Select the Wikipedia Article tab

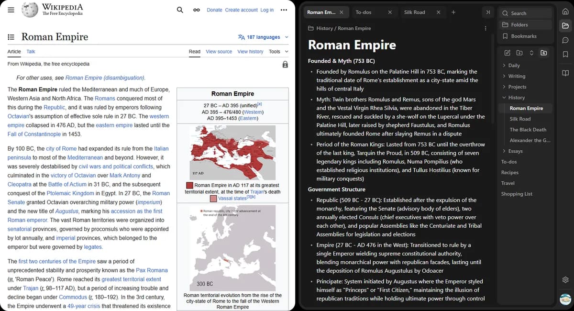[14, 52]
